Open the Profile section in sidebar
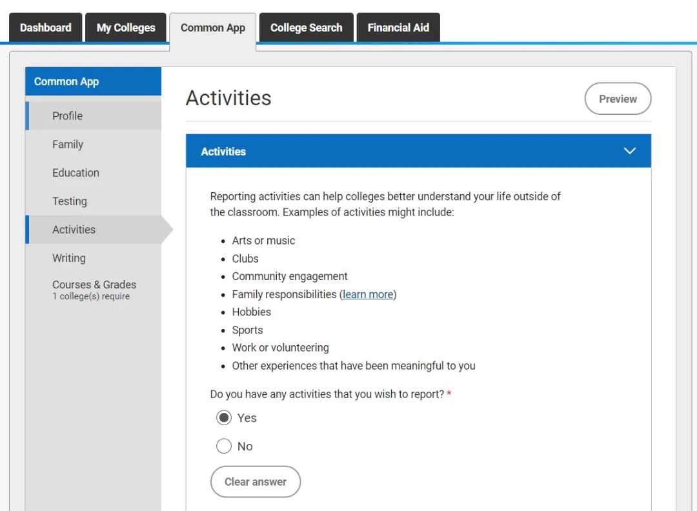 tap(94, 116)
